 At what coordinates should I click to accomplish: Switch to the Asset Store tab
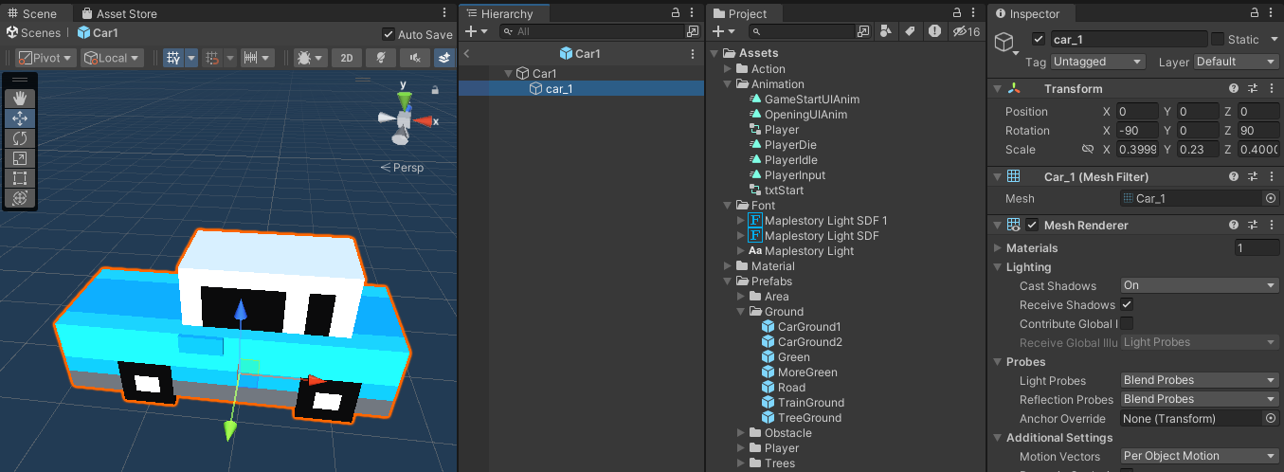[119, 13]
